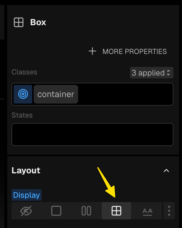Set display to none with crossed-eye icon

pyautogui.click(x=26, y=211)
